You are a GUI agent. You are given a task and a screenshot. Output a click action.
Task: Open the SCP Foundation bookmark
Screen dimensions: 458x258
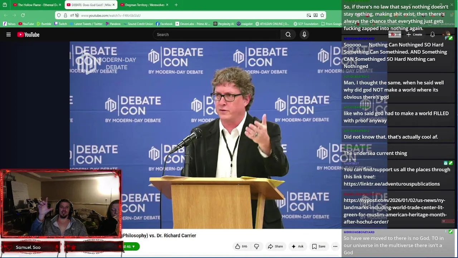pos(306,24)
